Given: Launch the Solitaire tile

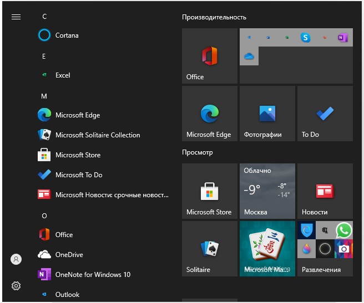Looking at the screenshot, I should click(x=210, y=249).
